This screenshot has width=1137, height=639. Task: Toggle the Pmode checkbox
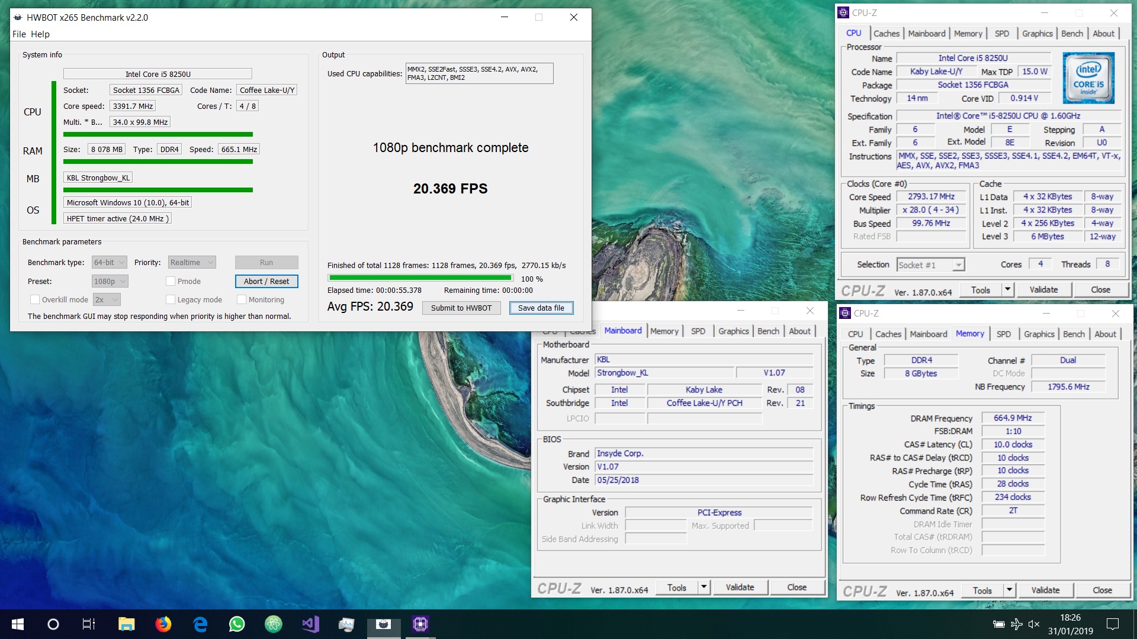pos(171,281)
